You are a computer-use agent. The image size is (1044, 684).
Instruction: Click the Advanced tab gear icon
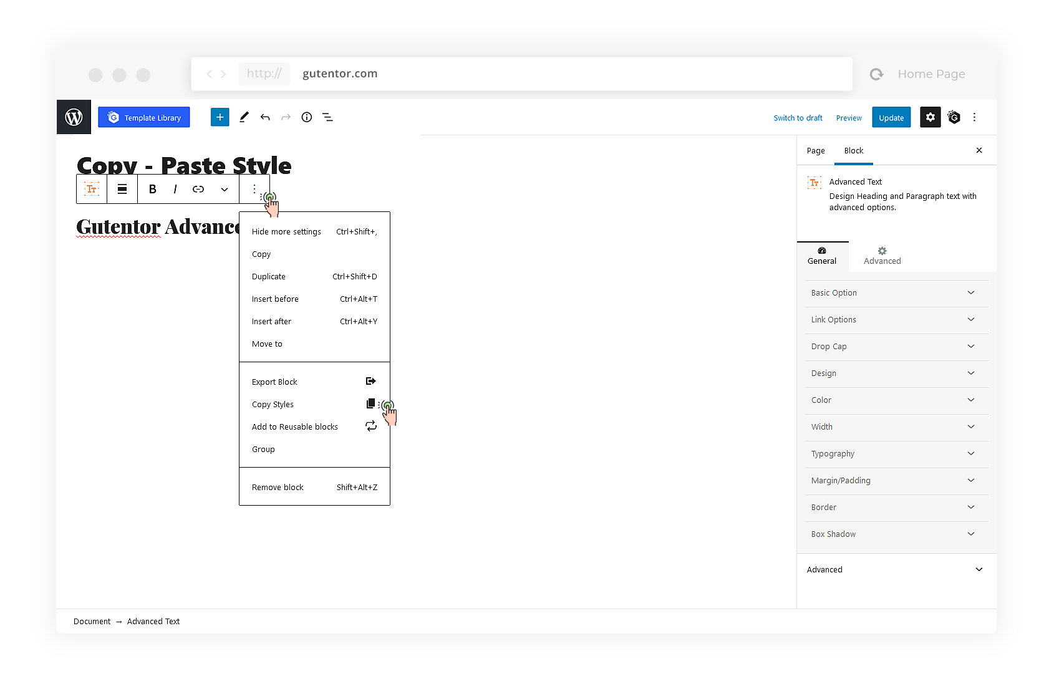882,251
